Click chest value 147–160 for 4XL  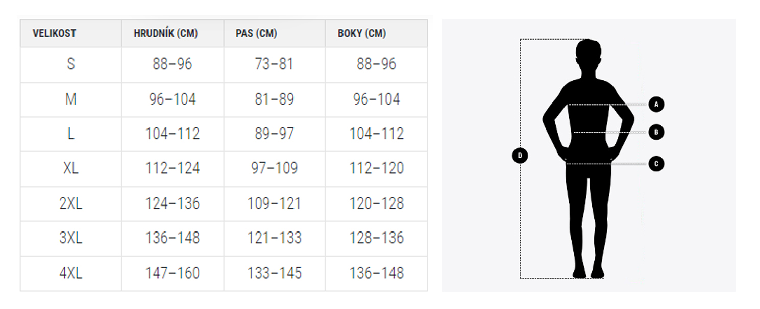pos(173,273)
